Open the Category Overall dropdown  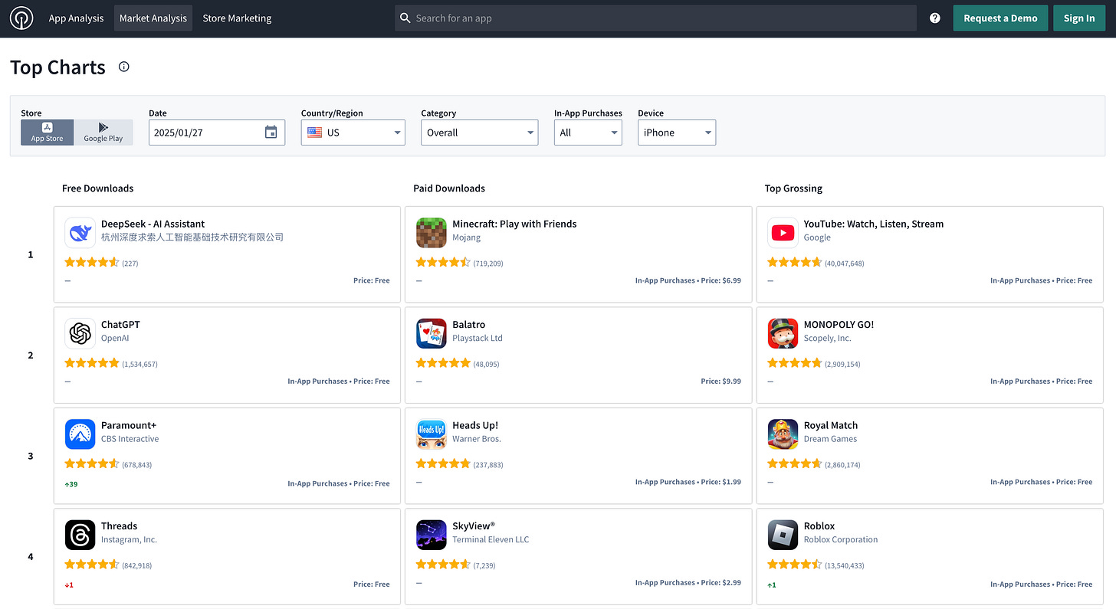coord(480,133)
